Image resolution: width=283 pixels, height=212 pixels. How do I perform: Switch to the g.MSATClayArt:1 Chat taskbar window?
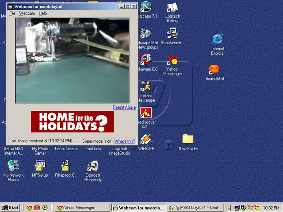(x=195, y=208)
